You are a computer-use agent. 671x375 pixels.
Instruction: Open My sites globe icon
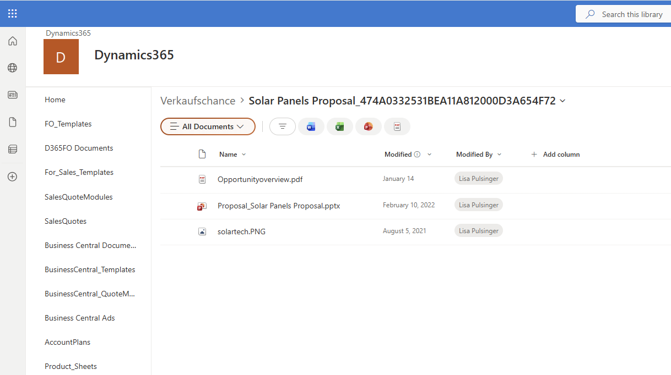click(13, 68)
